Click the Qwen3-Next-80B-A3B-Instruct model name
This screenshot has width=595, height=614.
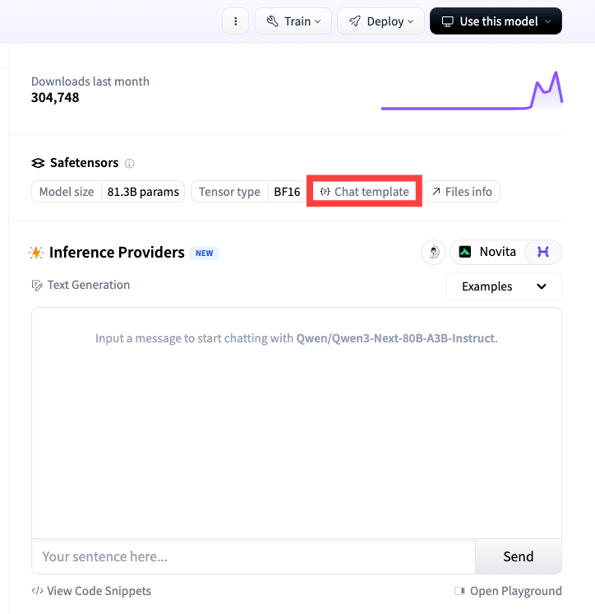(395, 338)
